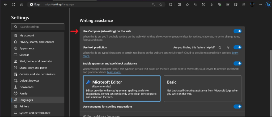Image resolution: width=272 pixels, height=117 pixels.
Task: Click the 'Are you finding this feature helpful?' text
Action: 194,47
